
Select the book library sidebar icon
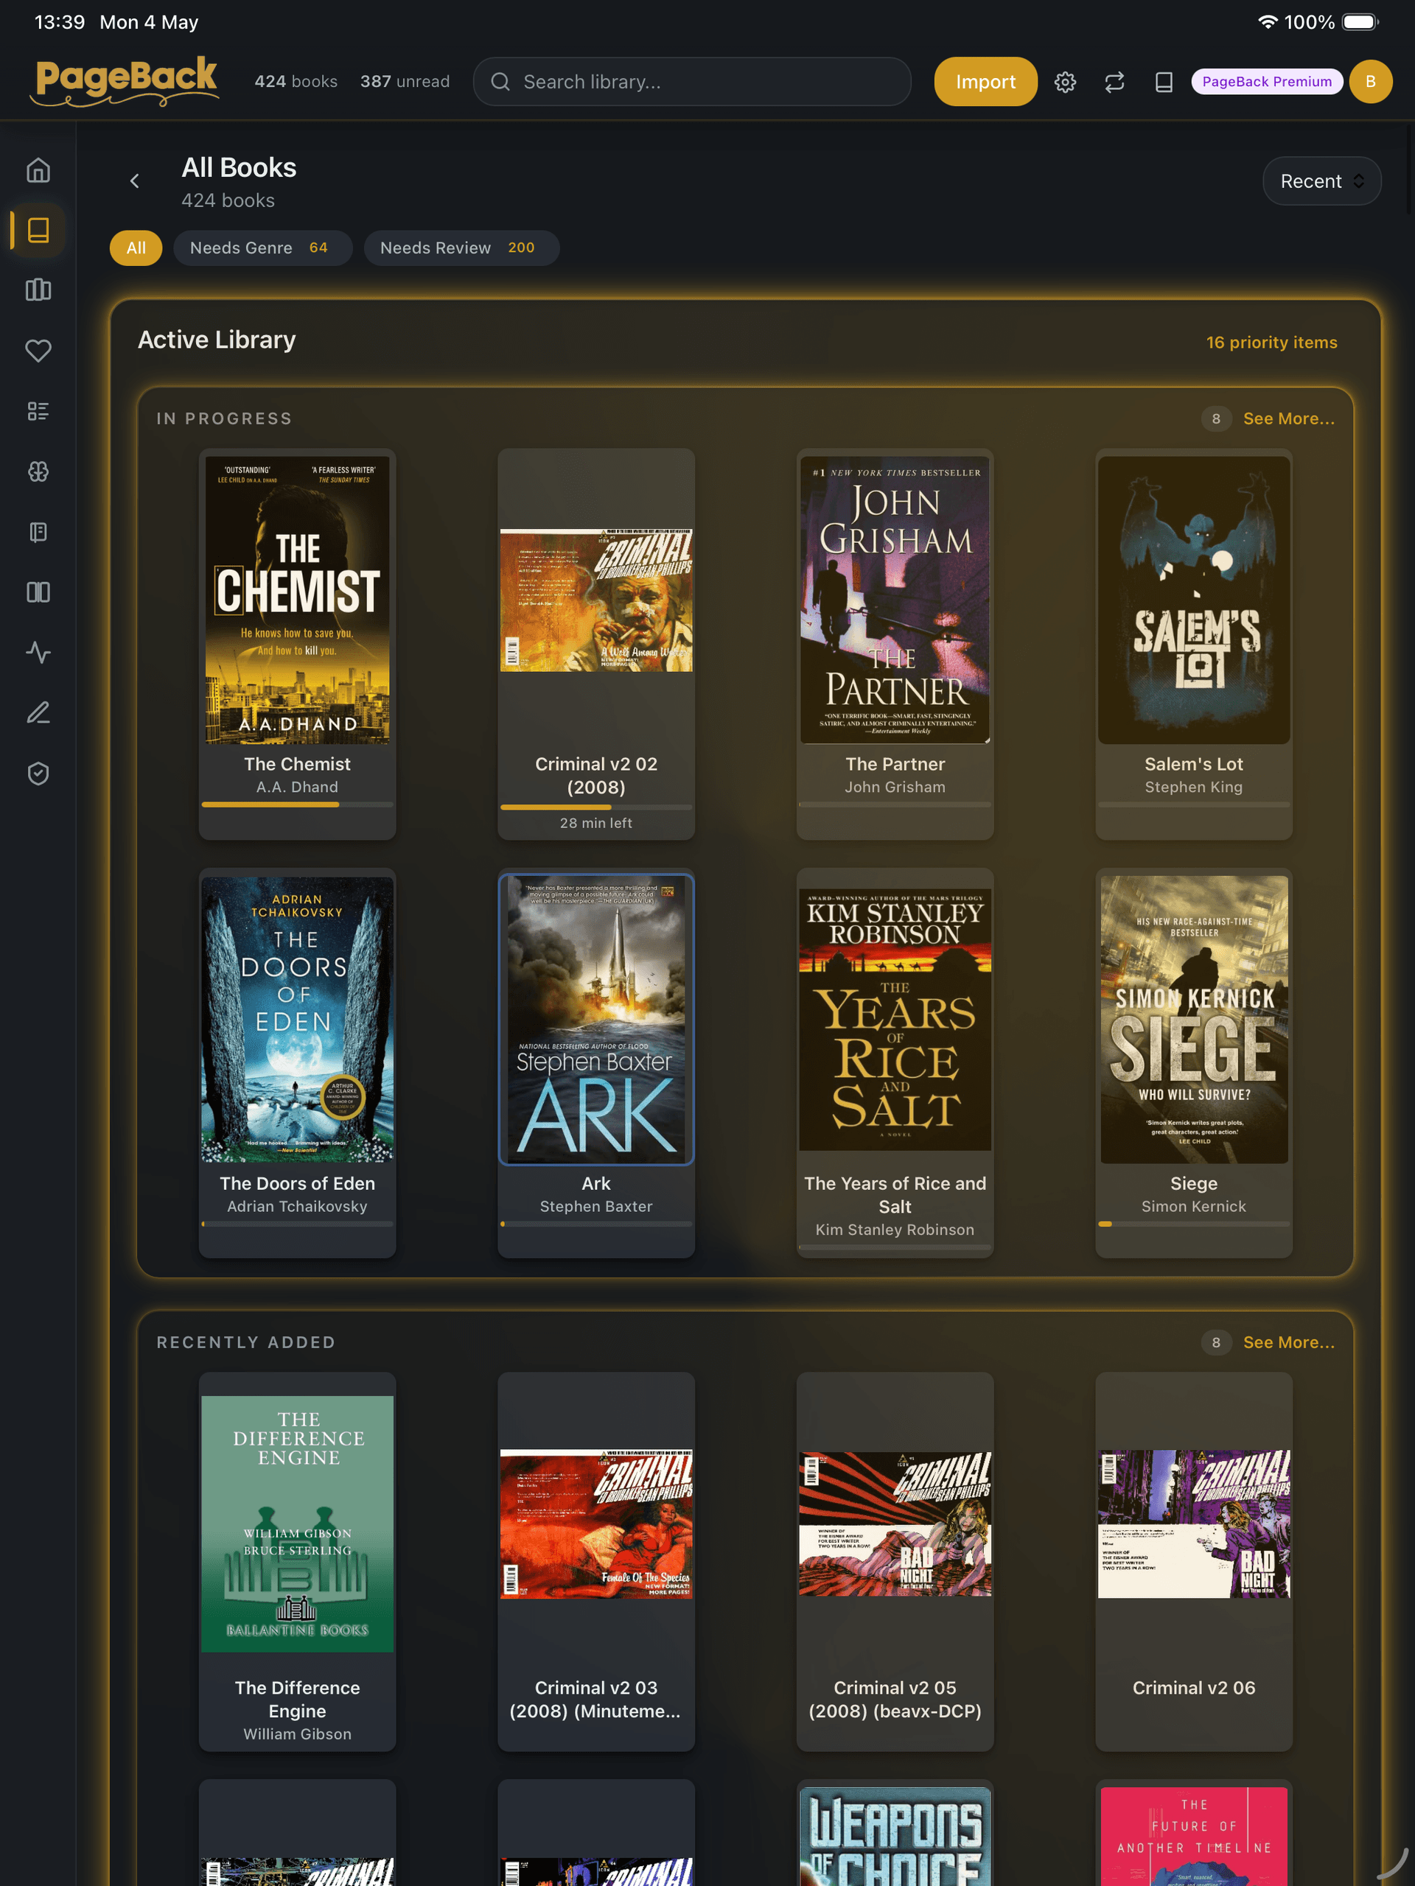pyautogui.click(x=38, y=230)
